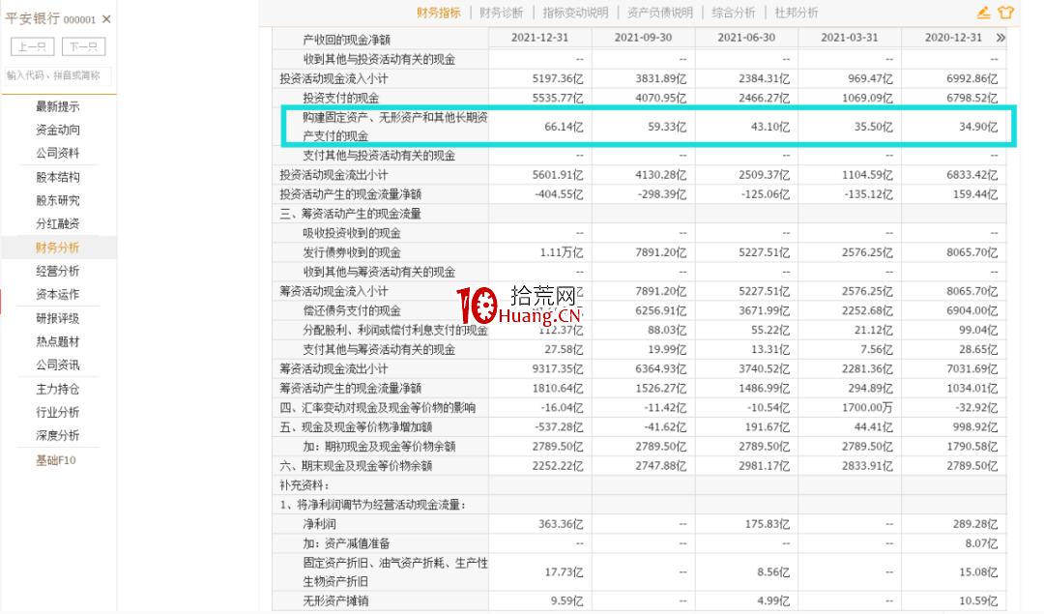
Task: Open 资金动向 in the sidebar
Action: coord(58,130)
